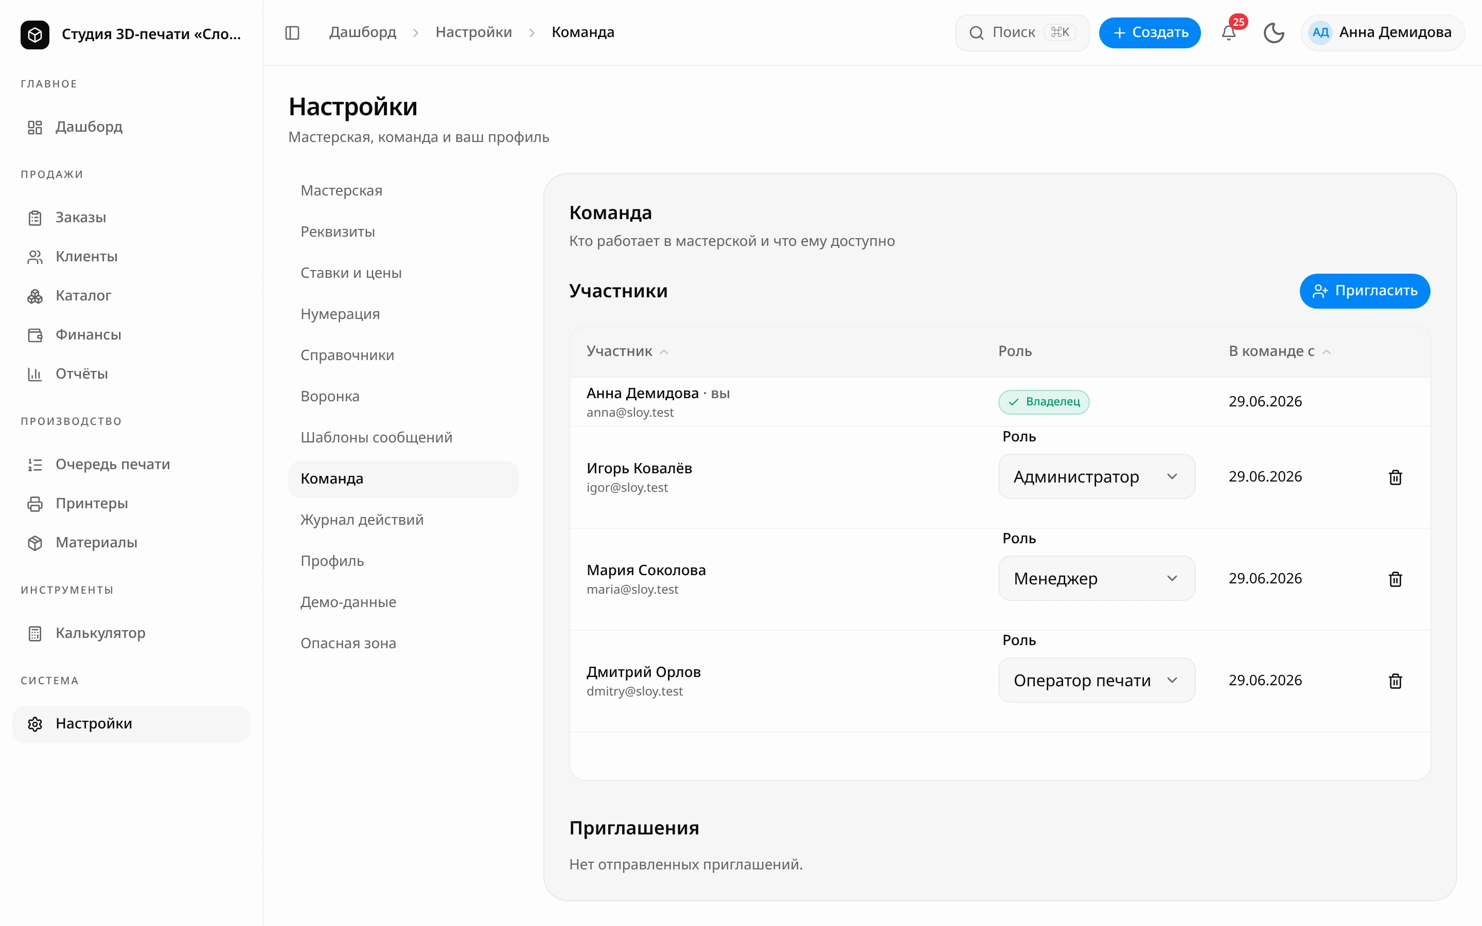This screenshot has height=926, width=1482.
Task: Open role dropdown Оператор печати
Action: coord(1096,680)
